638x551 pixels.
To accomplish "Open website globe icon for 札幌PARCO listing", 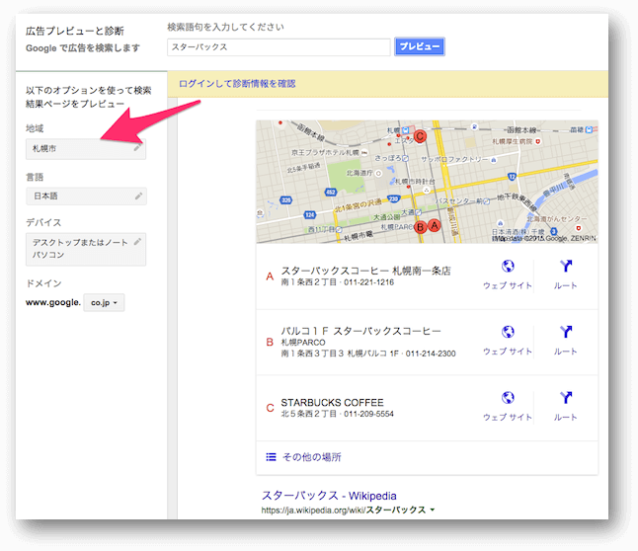I will (x=508, y=332).
